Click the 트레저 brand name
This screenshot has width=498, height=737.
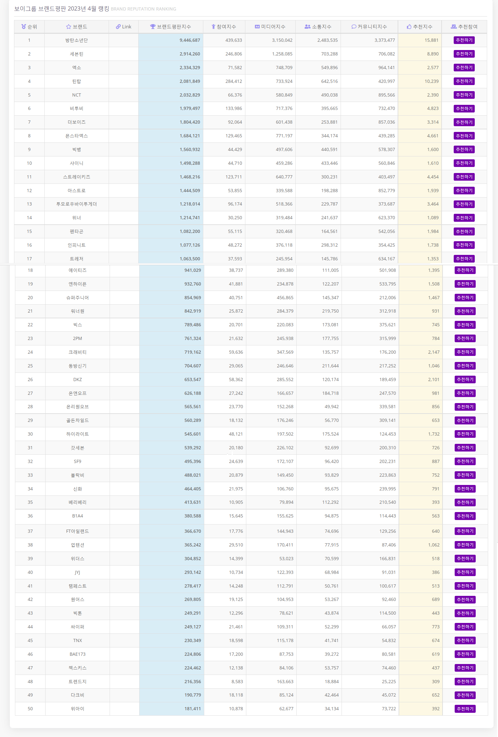76,259
